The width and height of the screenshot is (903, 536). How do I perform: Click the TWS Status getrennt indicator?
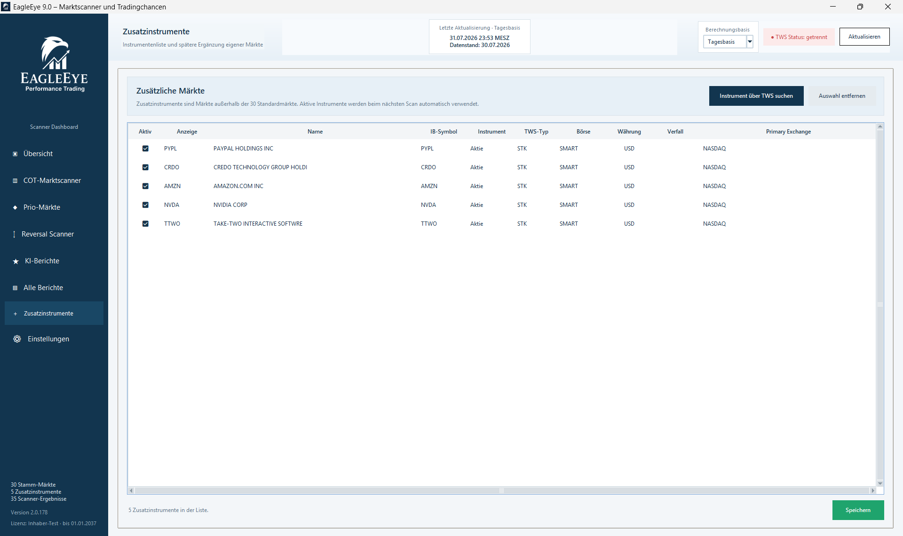(799, 37)
